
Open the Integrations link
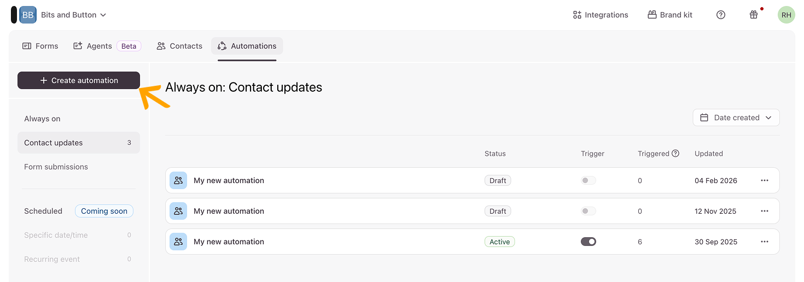tap(601, 15)
